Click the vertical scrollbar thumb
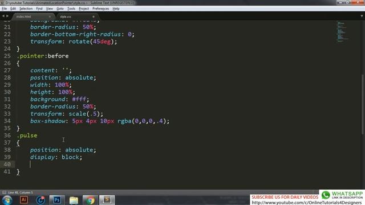 (363, 104)
